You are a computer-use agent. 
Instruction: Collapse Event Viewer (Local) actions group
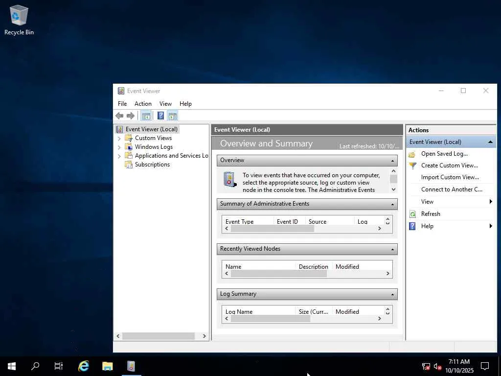(x=490, y=142)
